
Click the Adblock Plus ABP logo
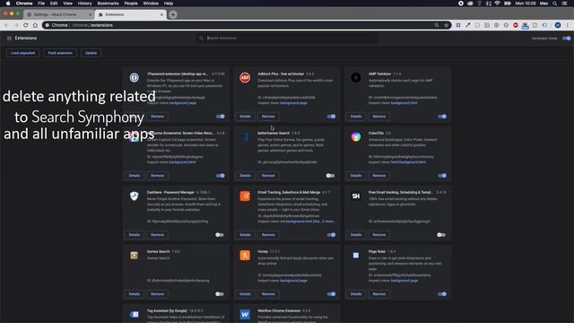point(245,78)
